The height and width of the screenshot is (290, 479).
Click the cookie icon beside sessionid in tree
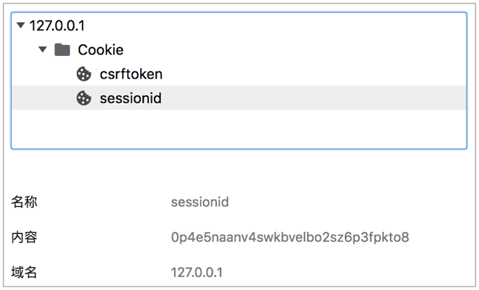[84, 98]
